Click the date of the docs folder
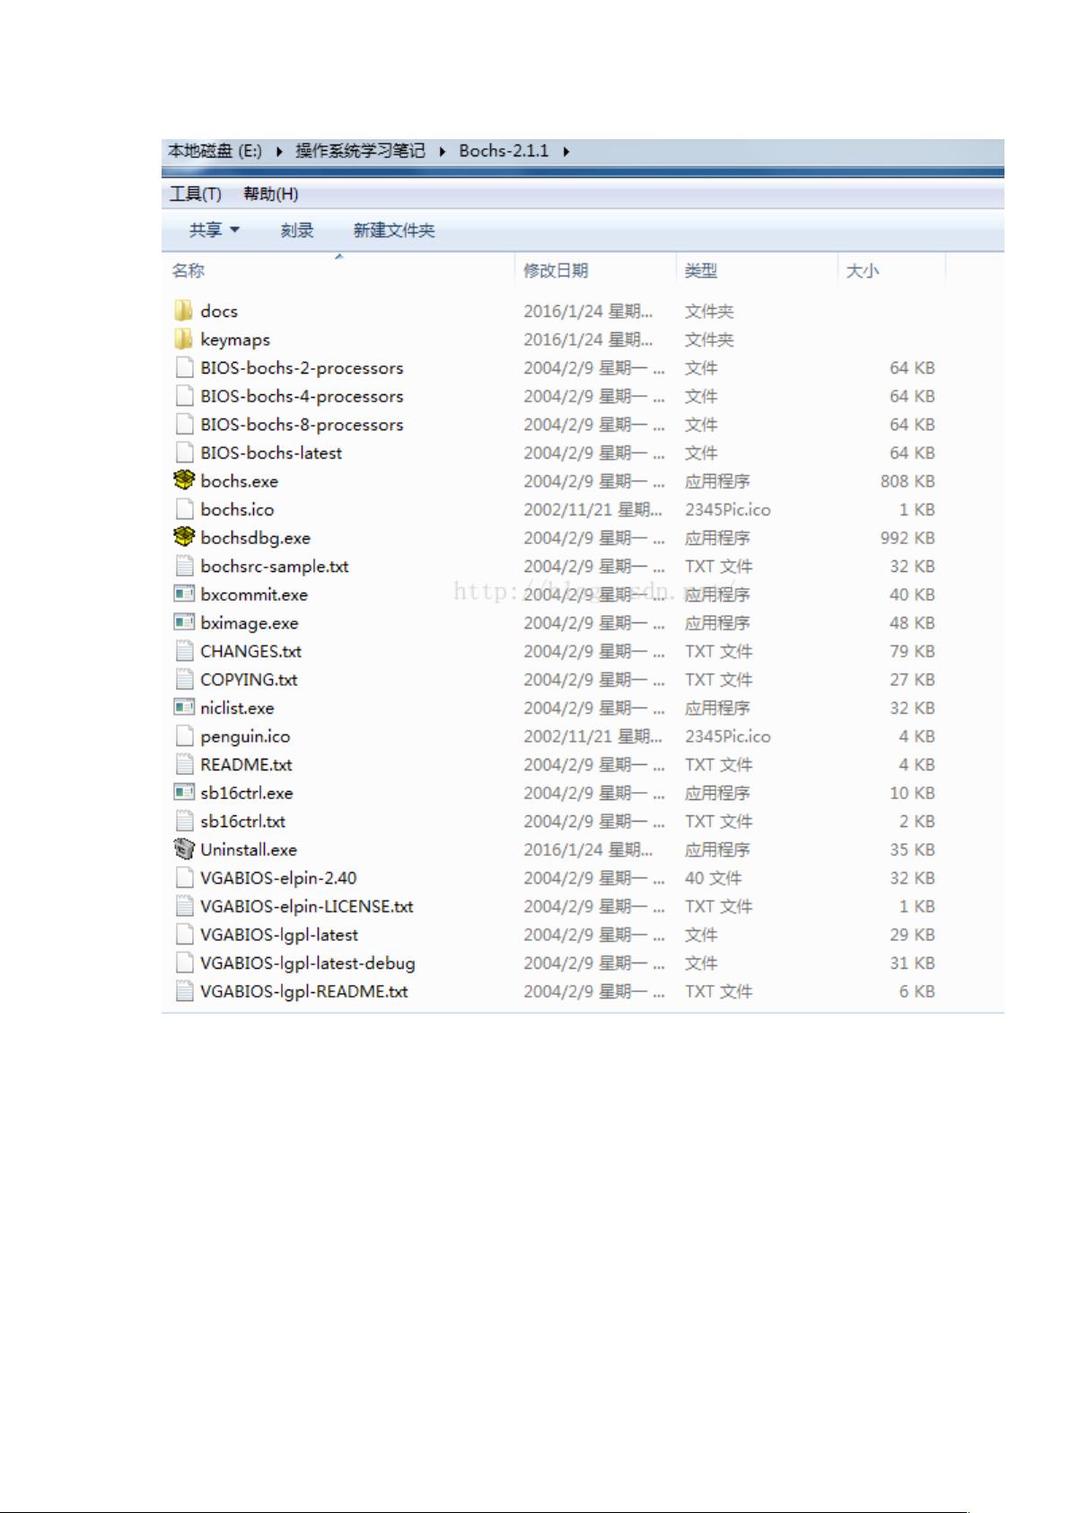The width and height of the screenshot is (1070, 1513). (x=588, y=312)
